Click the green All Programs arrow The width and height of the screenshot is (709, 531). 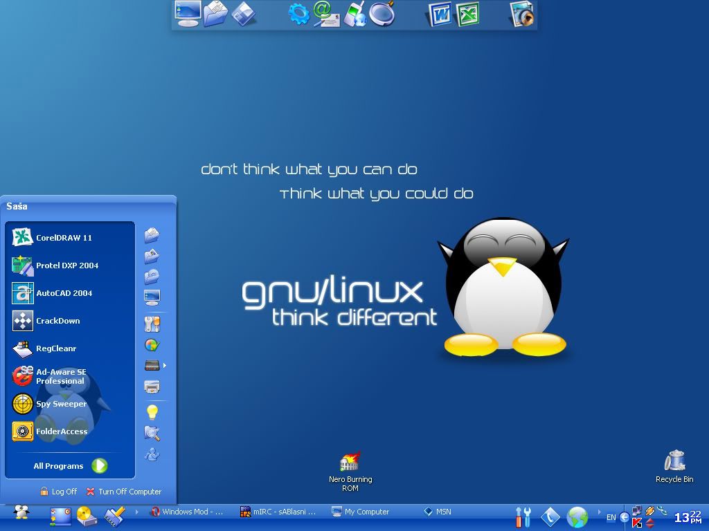[100, 465]
